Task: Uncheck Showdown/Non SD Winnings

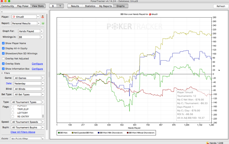Action: tap(3, 53)
